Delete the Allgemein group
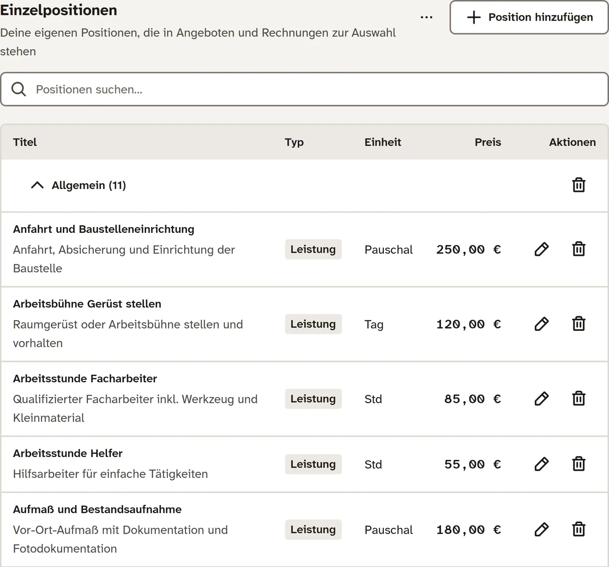 pyautogui.click(x=579, y=185)
